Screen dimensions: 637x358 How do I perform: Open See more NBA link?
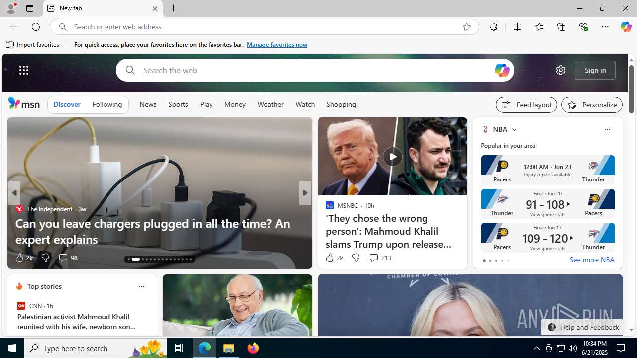pos(592,260)
